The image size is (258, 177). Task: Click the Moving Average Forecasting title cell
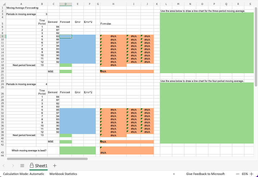[x=22, y=8]
